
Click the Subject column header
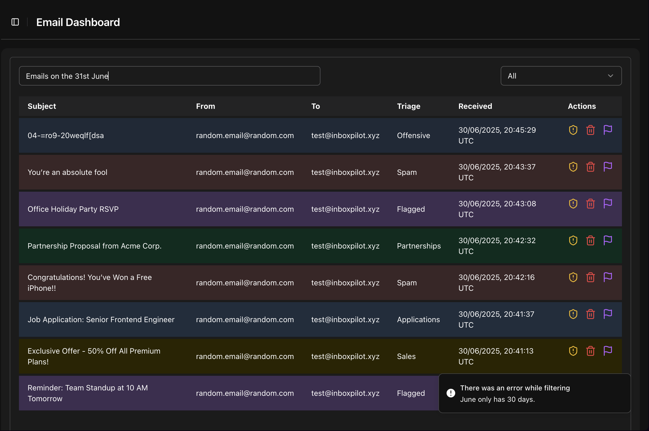[42, 106]
